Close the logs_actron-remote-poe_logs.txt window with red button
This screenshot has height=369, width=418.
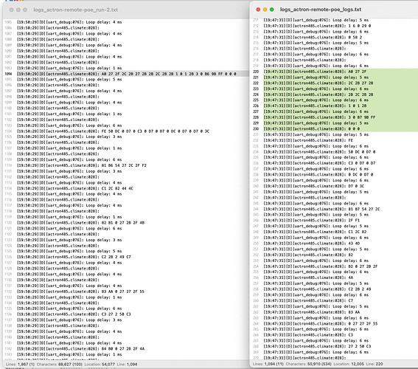(x=258, y=10)
